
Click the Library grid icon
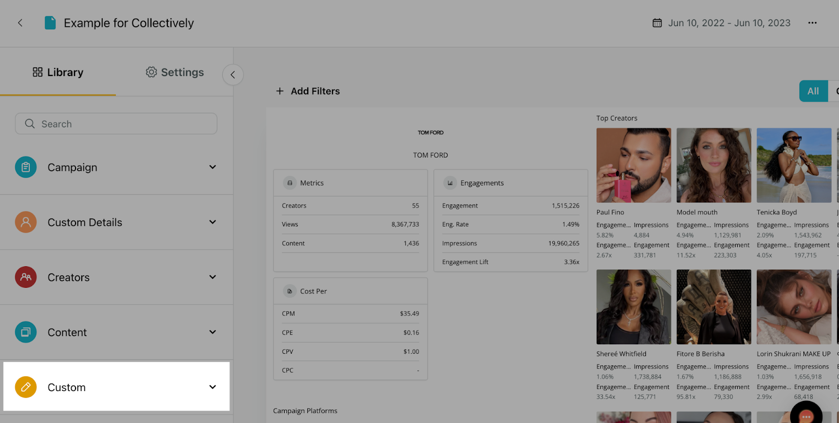[x=38, y=72]
